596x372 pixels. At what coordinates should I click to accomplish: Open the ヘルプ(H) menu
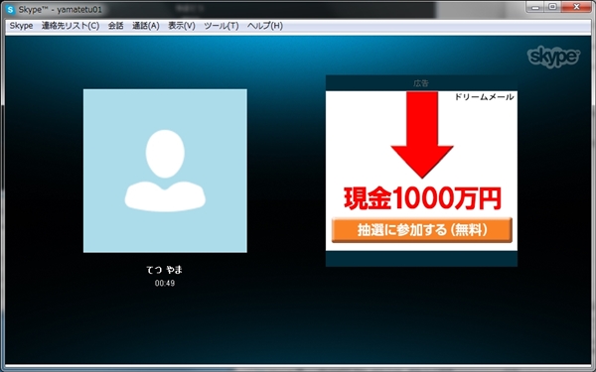coord(265,26)
